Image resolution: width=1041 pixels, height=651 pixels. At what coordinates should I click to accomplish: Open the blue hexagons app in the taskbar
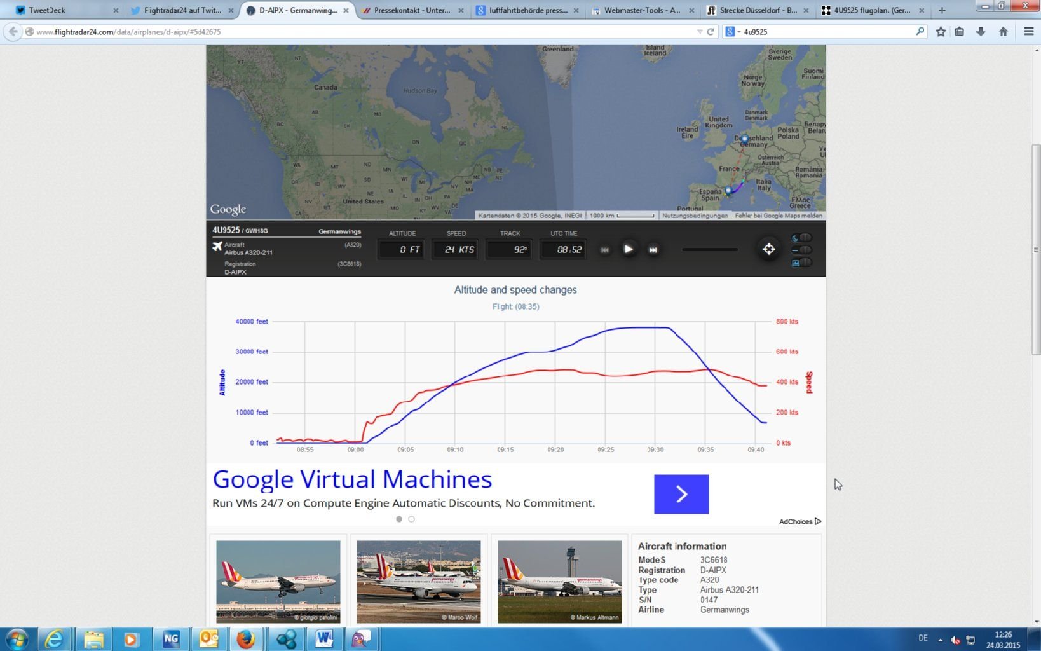[285, 639]
